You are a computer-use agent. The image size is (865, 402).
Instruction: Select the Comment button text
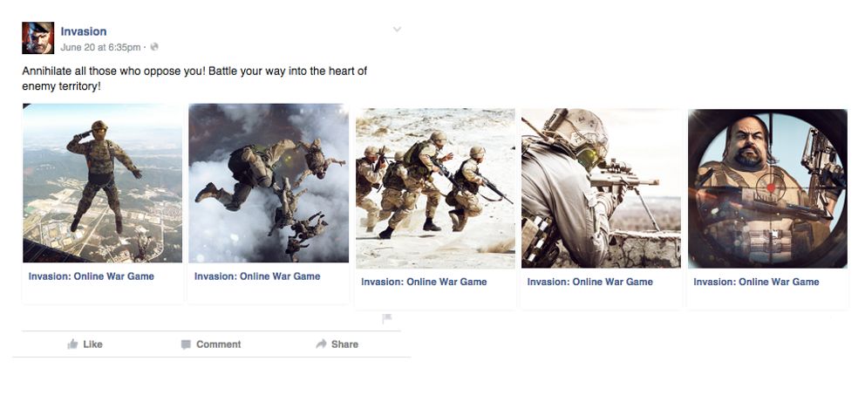click(x=219, y=344)
